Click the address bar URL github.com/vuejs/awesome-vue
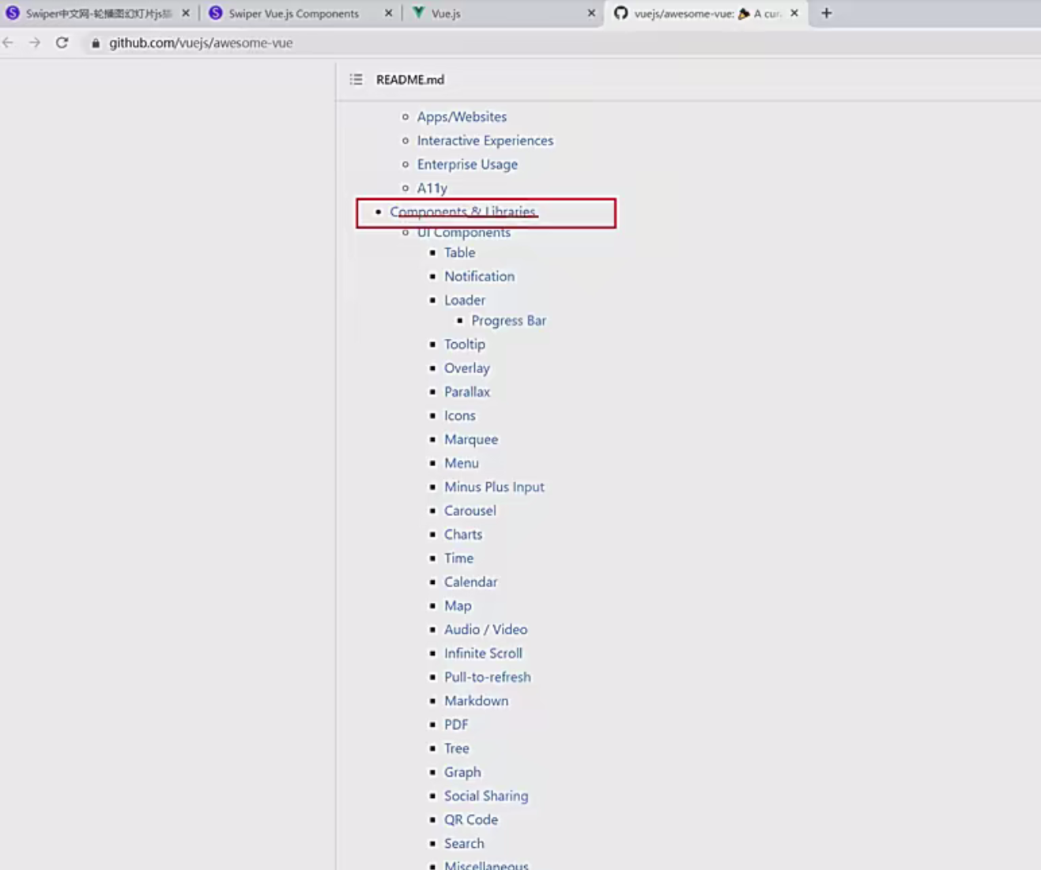The width and height of the screenshot is (1041, 870). click(x=201, y=43)
